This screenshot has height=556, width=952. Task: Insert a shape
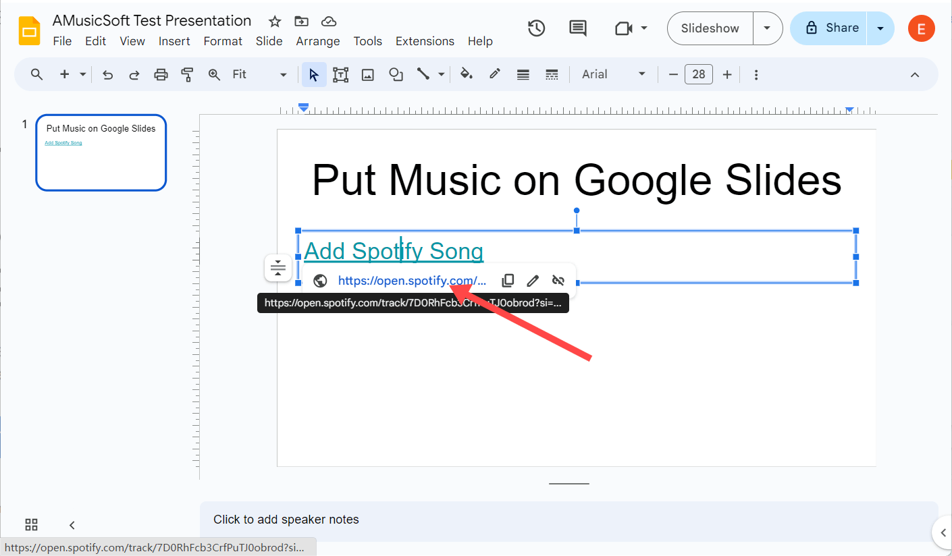[396, 74]
